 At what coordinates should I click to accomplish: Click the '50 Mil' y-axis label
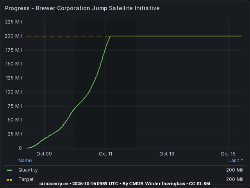click(x=15, y=120)
